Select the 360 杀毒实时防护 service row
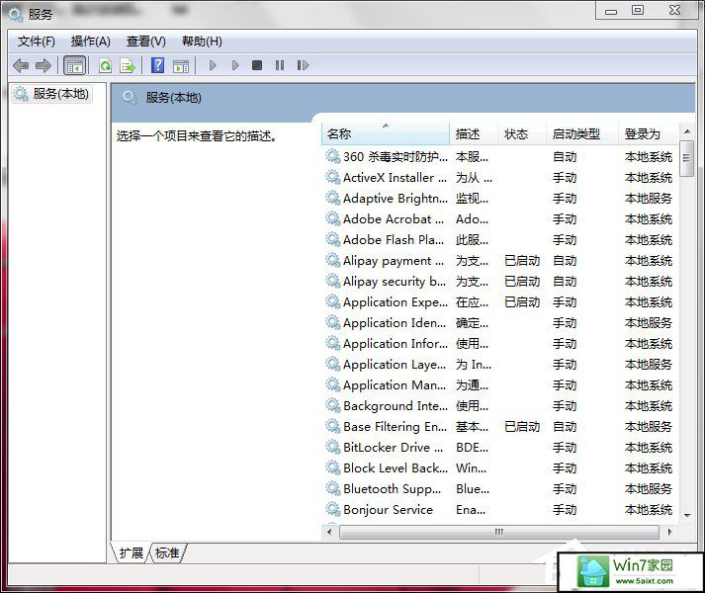Screen dimensions: 705x593 tap(499, 157)
